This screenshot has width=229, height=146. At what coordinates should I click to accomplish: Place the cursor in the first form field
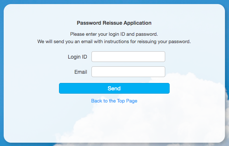[x=128, y=56]
